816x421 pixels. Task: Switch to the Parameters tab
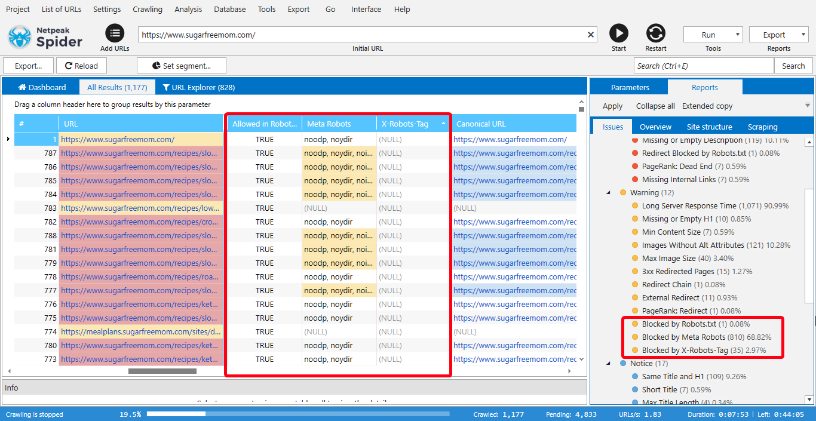[630, 87]
